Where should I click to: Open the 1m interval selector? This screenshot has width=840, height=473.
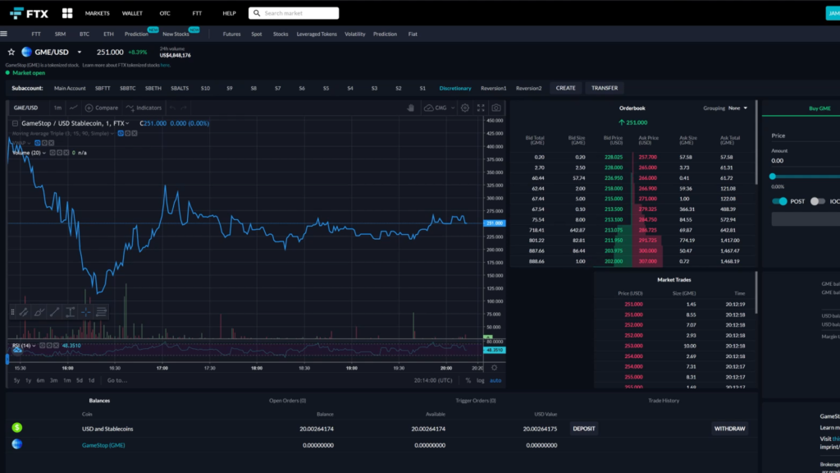click(x=57, y=108)
